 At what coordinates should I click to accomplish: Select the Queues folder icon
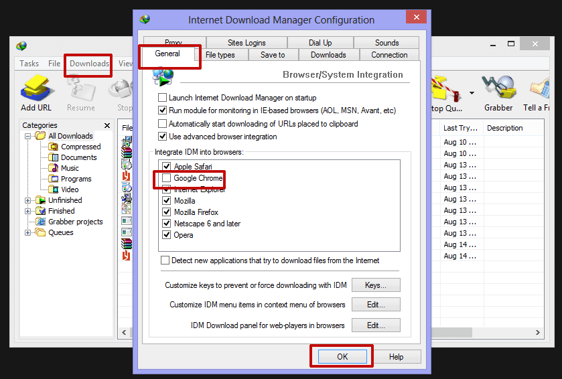tap(40, 232)
